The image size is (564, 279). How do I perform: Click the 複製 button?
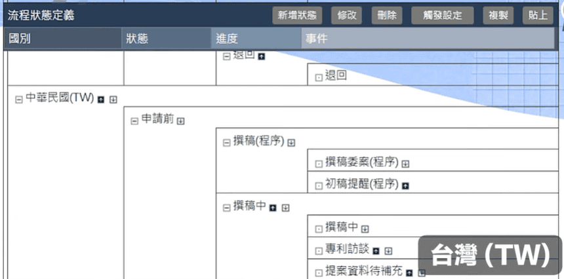click(498, 16)
